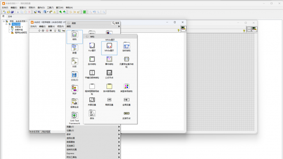283x159 pixels.
Task: Expand the Express category
Action: tap(93, 154)
